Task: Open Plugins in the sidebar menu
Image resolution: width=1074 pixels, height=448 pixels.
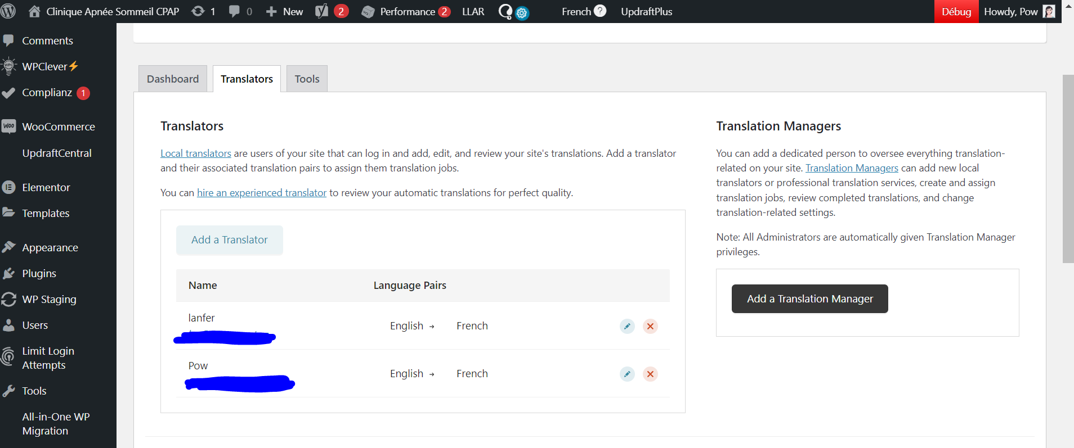Action: [x=39, y=273]
